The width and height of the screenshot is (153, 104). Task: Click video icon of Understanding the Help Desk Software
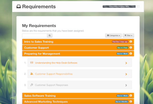[x=32, y=63]
